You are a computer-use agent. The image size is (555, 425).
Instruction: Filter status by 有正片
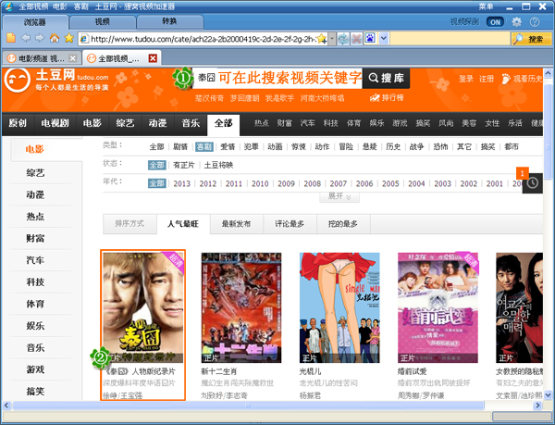tap(184, 165)
